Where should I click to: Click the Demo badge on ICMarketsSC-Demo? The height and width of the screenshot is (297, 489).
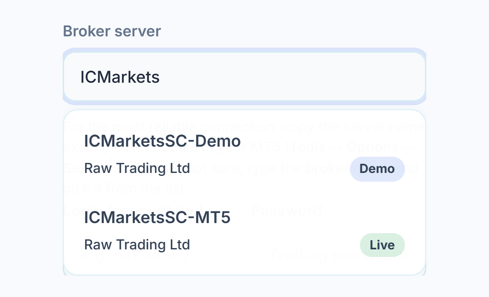tap(377, 169)
